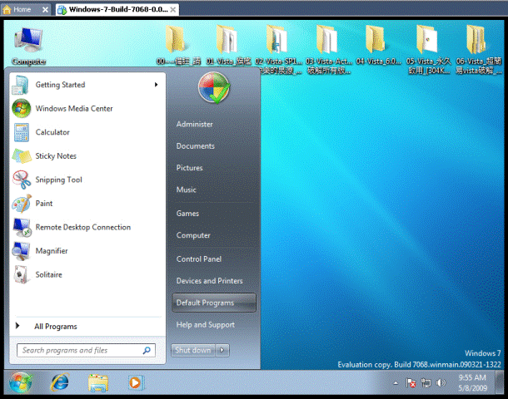Select the 06-Vista desktop folder

tap(478, 49)
